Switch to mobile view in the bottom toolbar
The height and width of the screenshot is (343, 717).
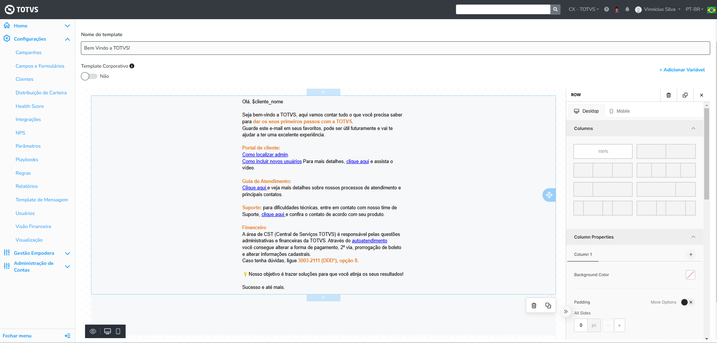coord(118,331)
